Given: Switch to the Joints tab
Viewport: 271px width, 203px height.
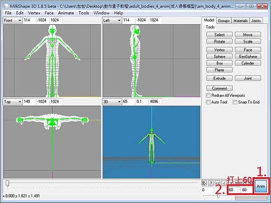Looking at the screenshot, I should coord(256,21).
